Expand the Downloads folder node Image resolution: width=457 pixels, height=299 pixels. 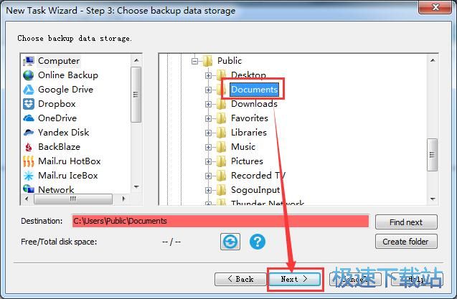pos(208,104)
